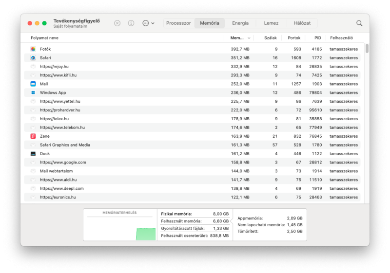Select the Dock process icon
Viewport: 390px width, 273px height.
(33, 154)
